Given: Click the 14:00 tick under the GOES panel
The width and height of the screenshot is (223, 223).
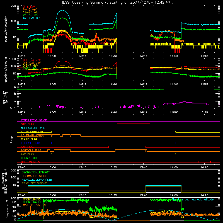Looking at the screenshot, I should (174, 112).
